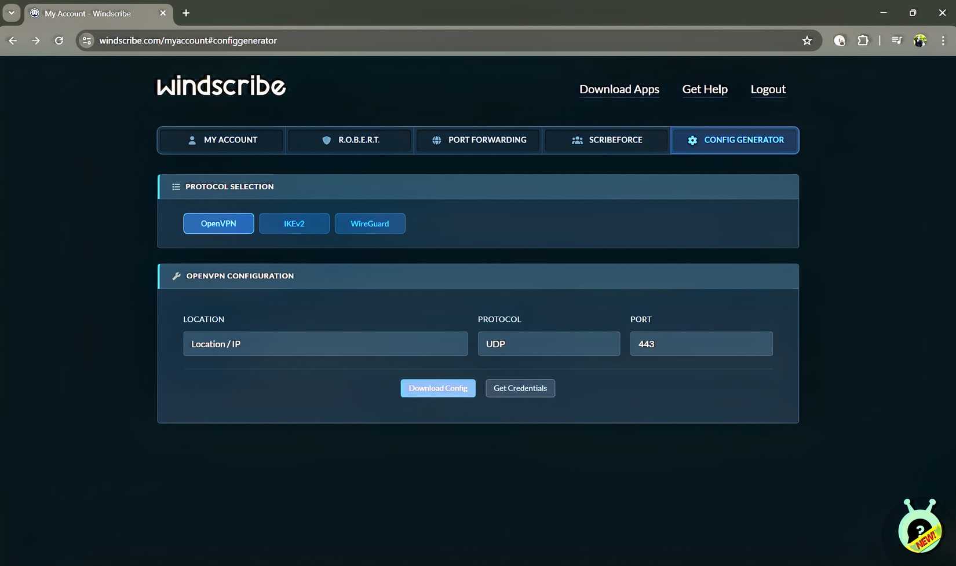Open the Get Help link

tap(705, 89)
